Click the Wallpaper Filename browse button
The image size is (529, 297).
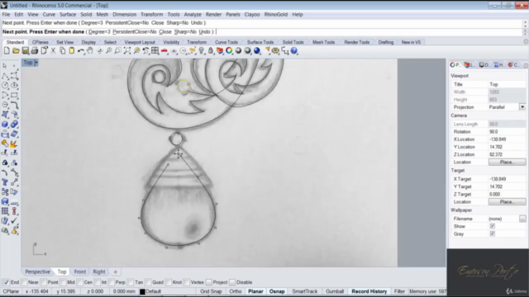(x=522, y=219)
